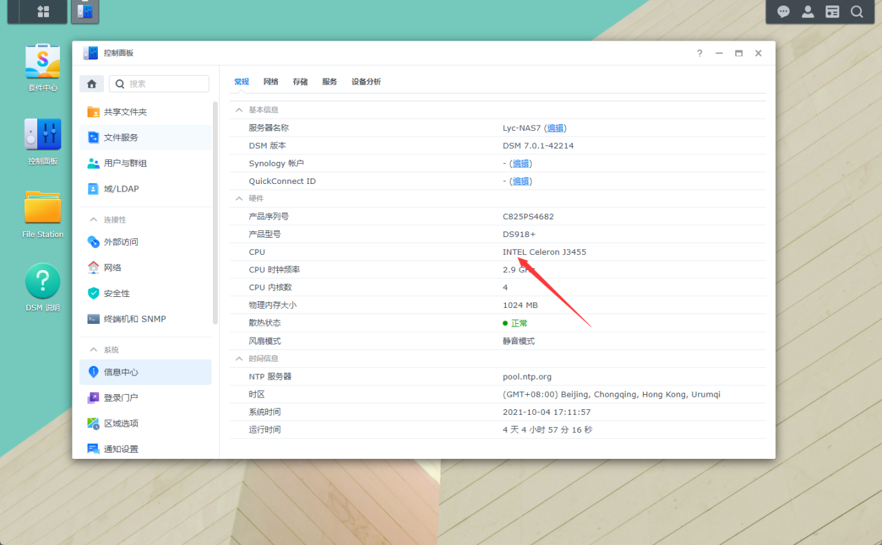Screen dimensions: 882x545
Task: Open 终端机和 SNMP settings
Action: coord(134,318)
